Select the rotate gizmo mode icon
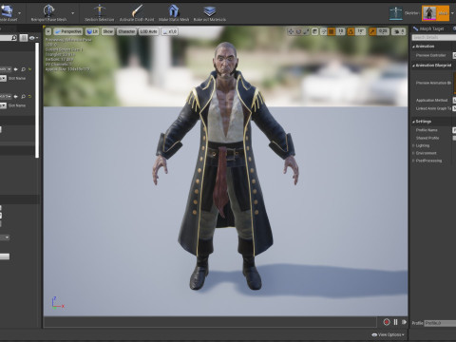This screenshot has height=342, width=456. pyautogui.click(x=298, y=31)
